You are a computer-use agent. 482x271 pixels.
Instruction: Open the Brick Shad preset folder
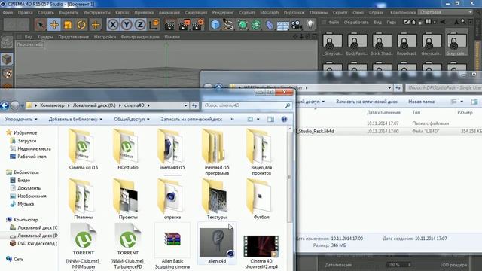382,44
